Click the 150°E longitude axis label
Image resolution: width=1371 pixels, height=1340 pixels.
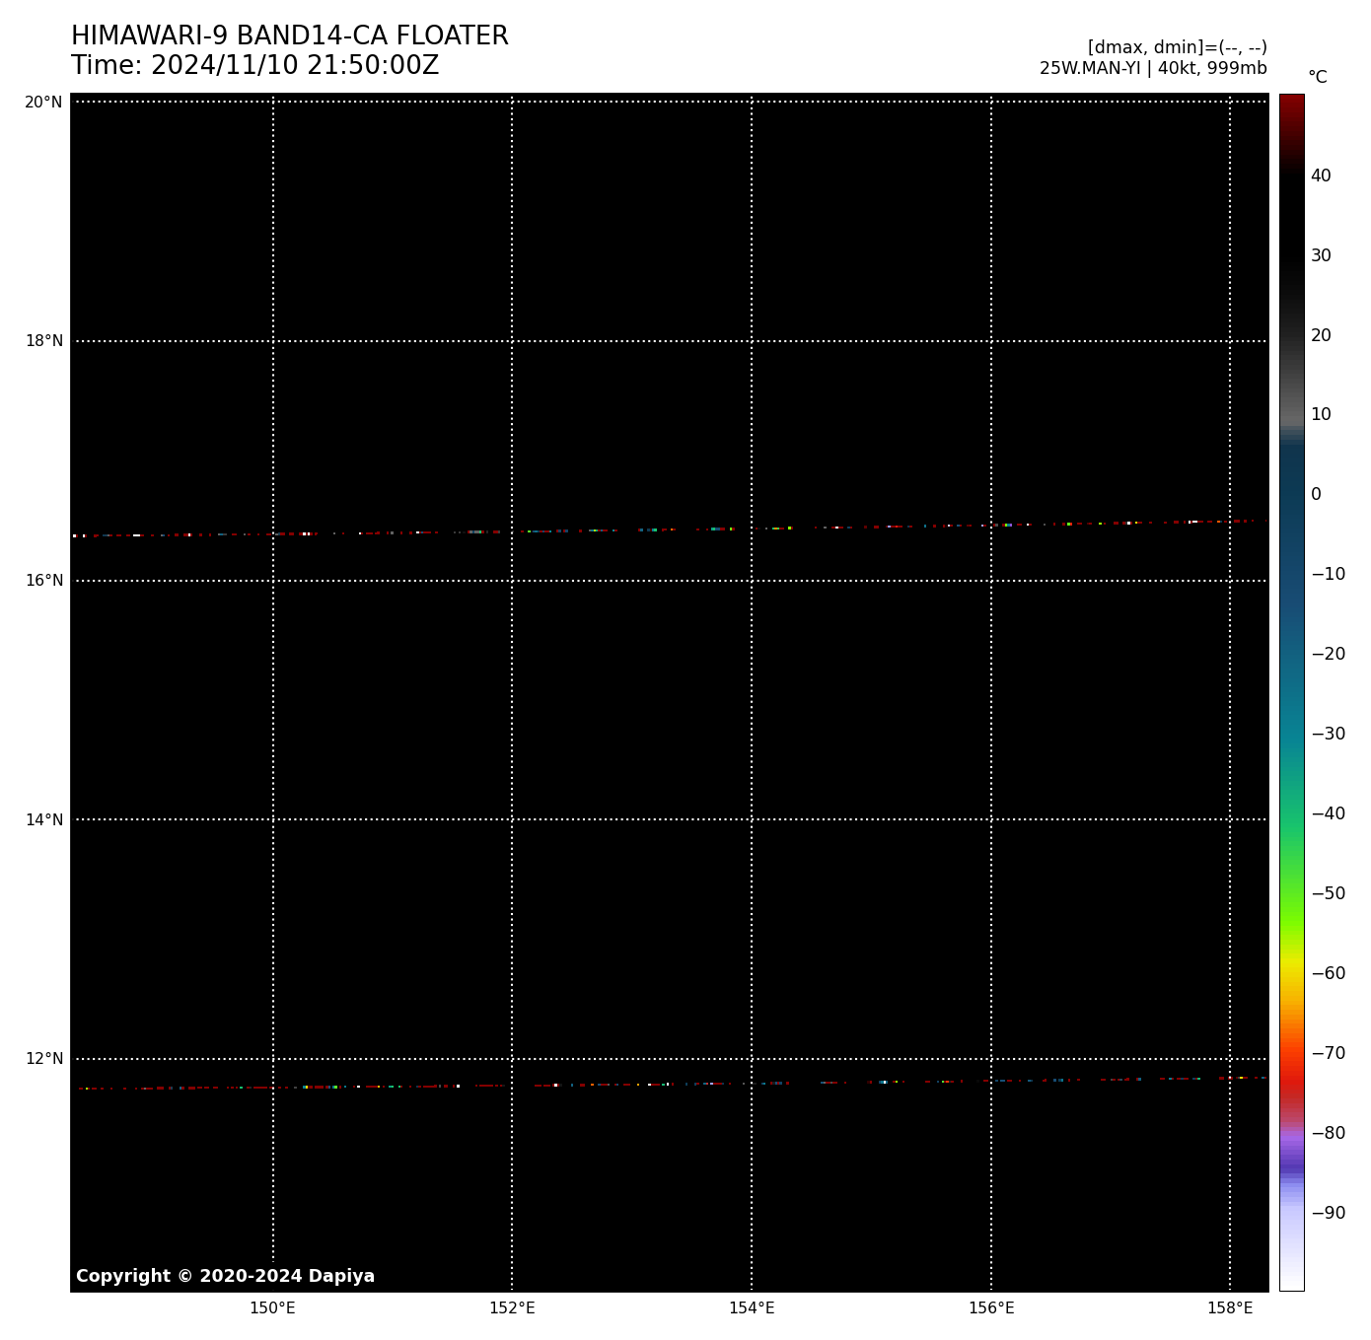pyautogui.click(x=272, y=1308)
